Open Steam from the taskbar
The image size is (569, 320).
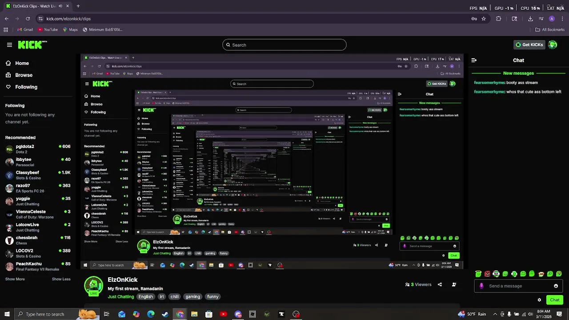coord(165,314)
